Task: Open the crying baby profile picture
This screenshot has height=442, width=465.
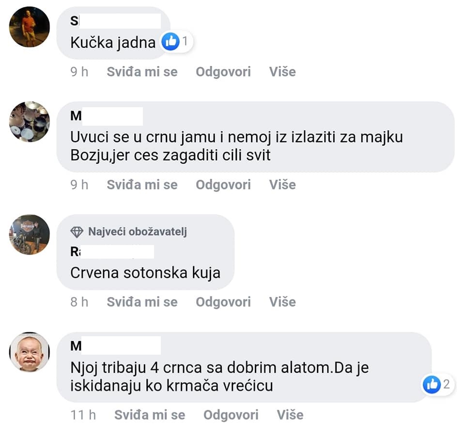Action: coord(30,352)
